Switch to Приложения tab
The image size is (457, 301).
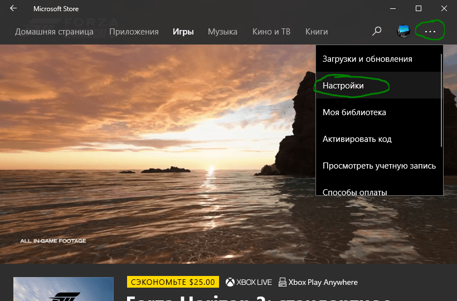134,32
